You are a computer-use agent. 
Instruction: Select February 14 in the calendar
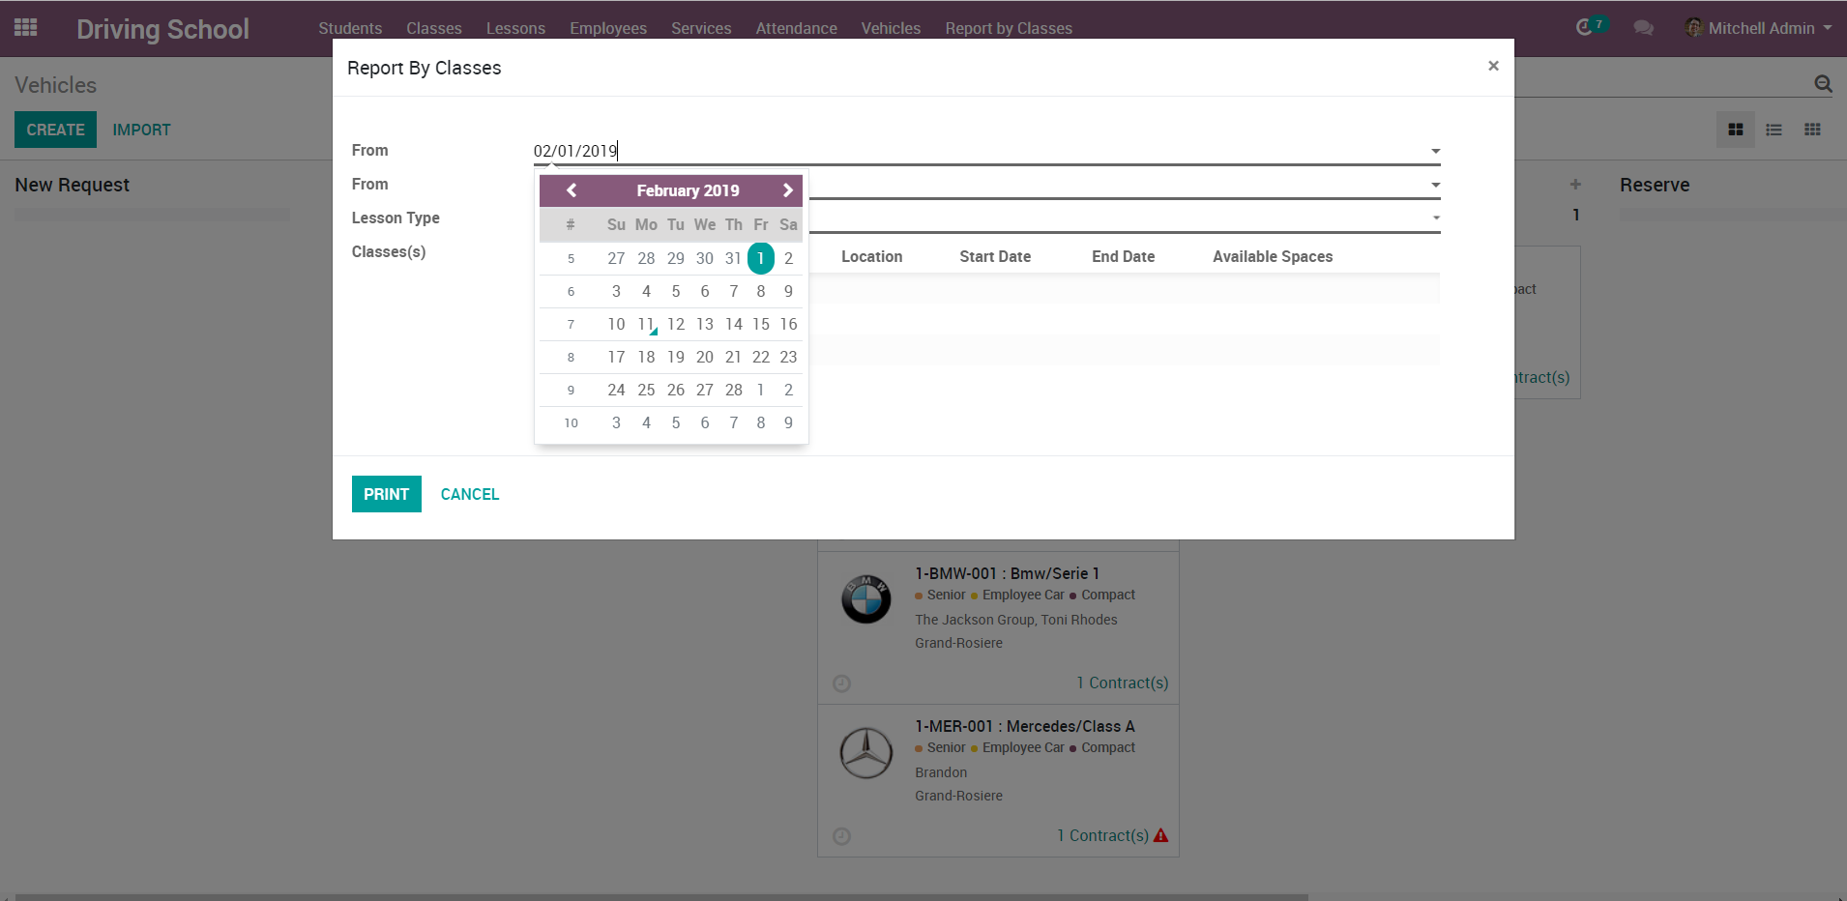(733, 324)
